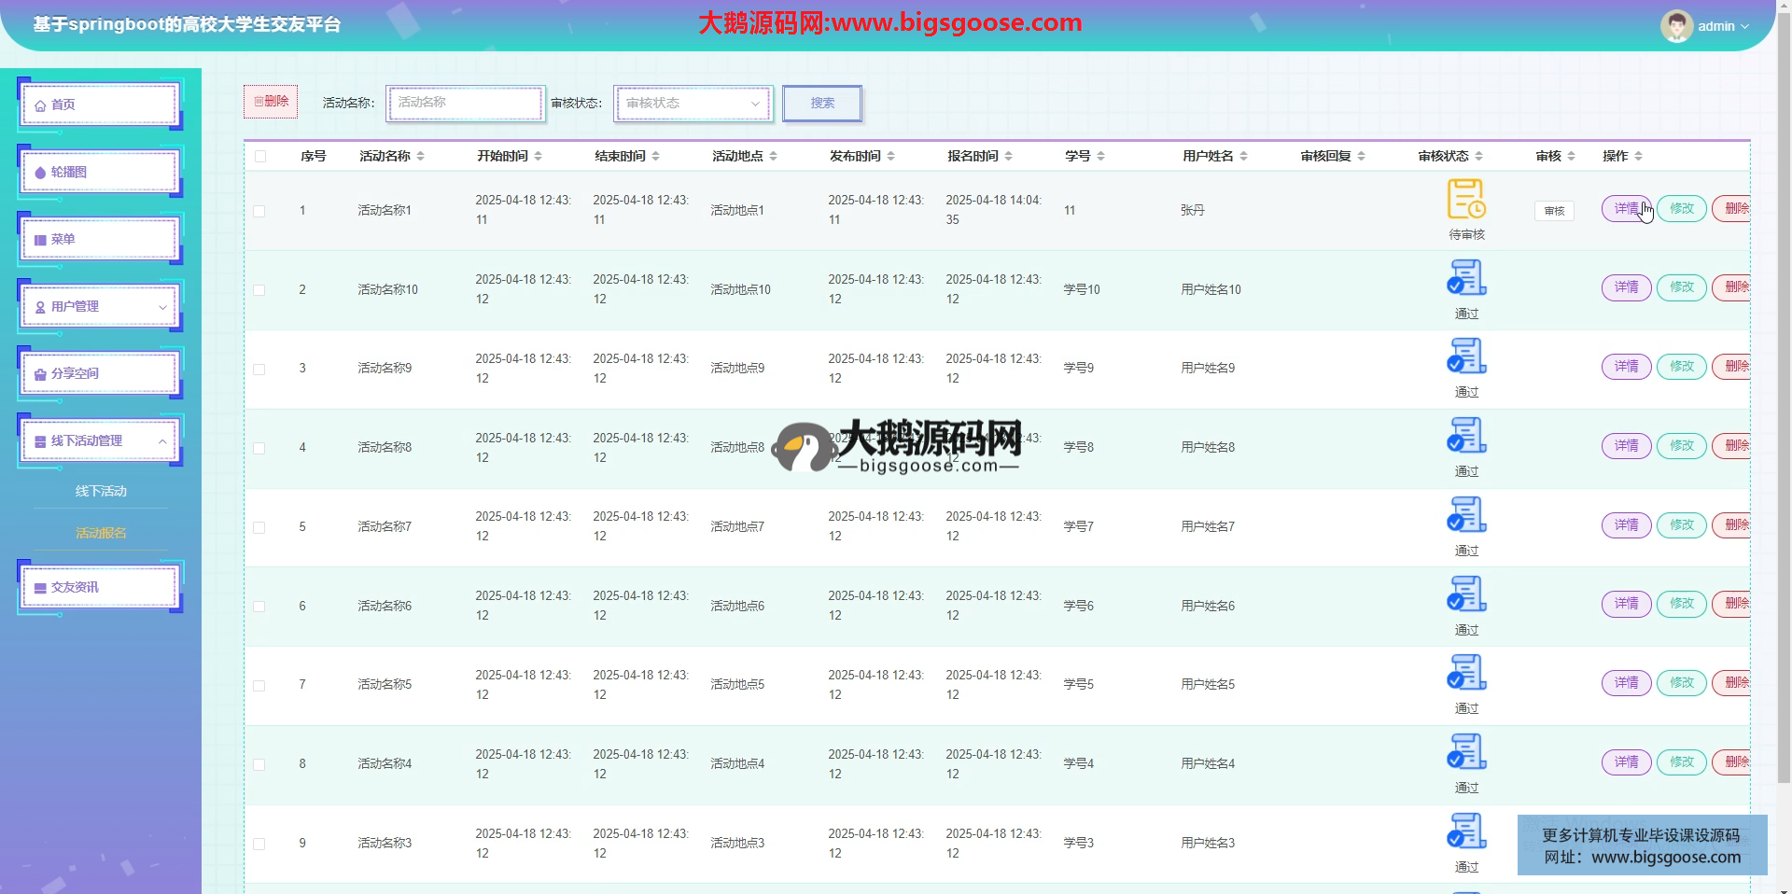Viewport: 1792px width, 894px height.
Task: Expand the 用户管理 sidebar menu
Action: (100, 306)
